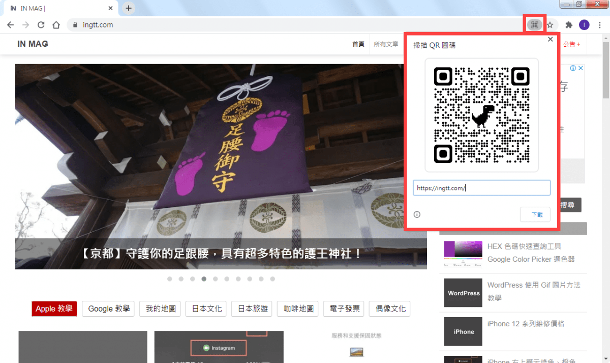
Task: Go to the browser home icon
Action: 56,24
